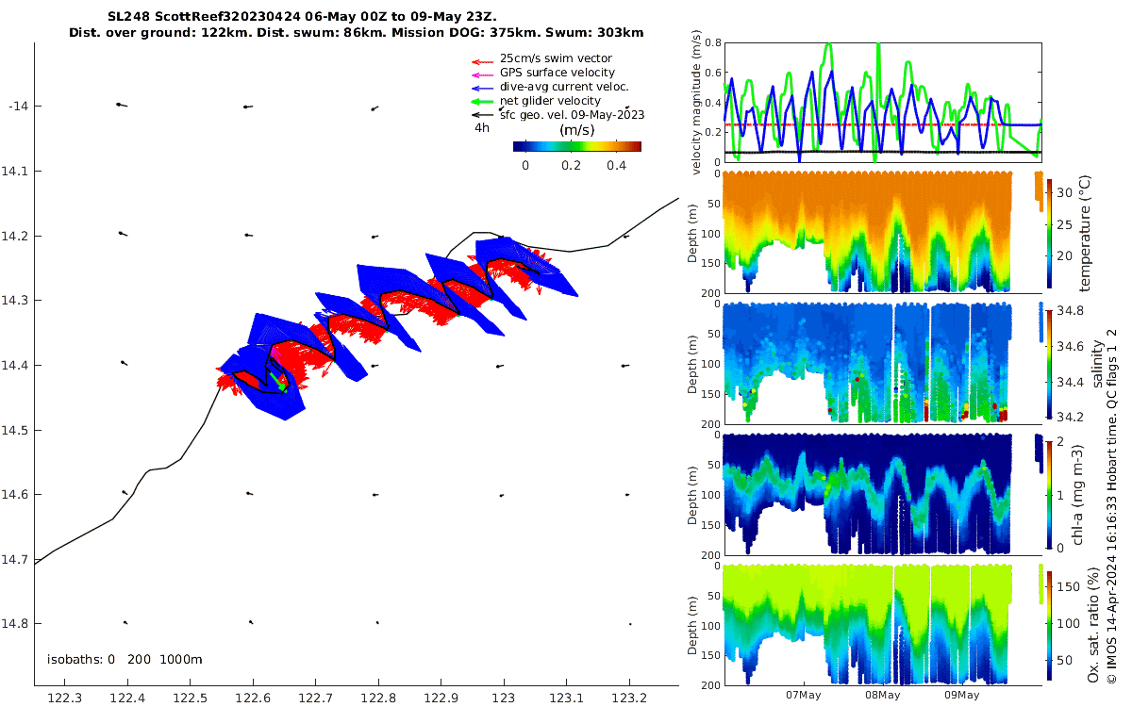Select the 'GPS surface velocity' legend label

coord(558,73)
